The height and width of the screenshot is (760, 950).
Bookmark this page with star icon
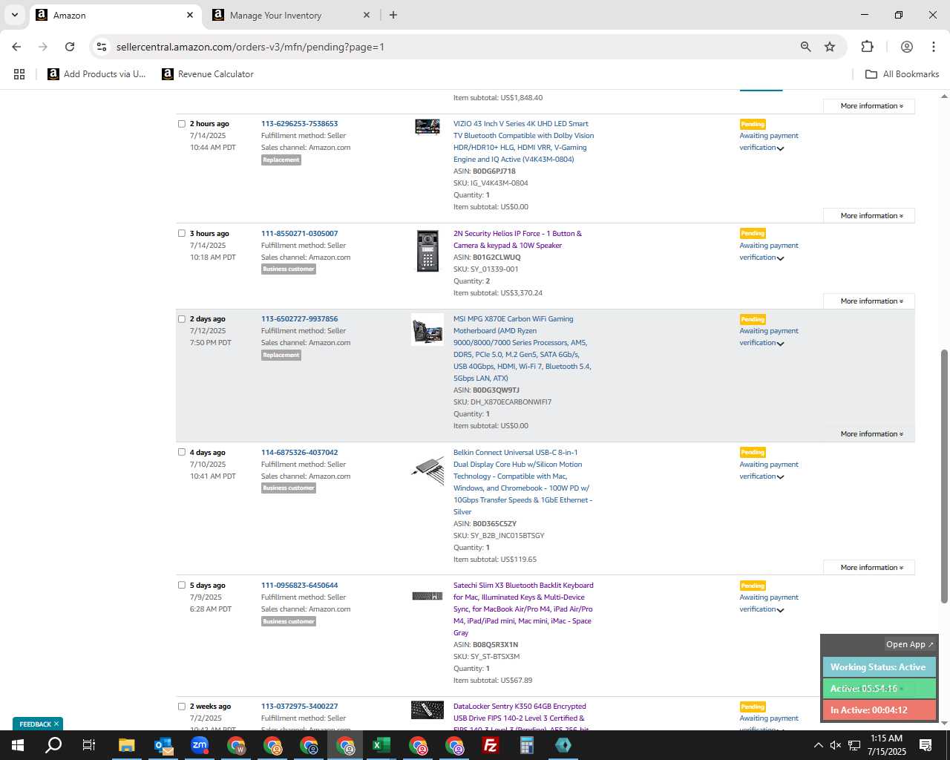[830, 47]
